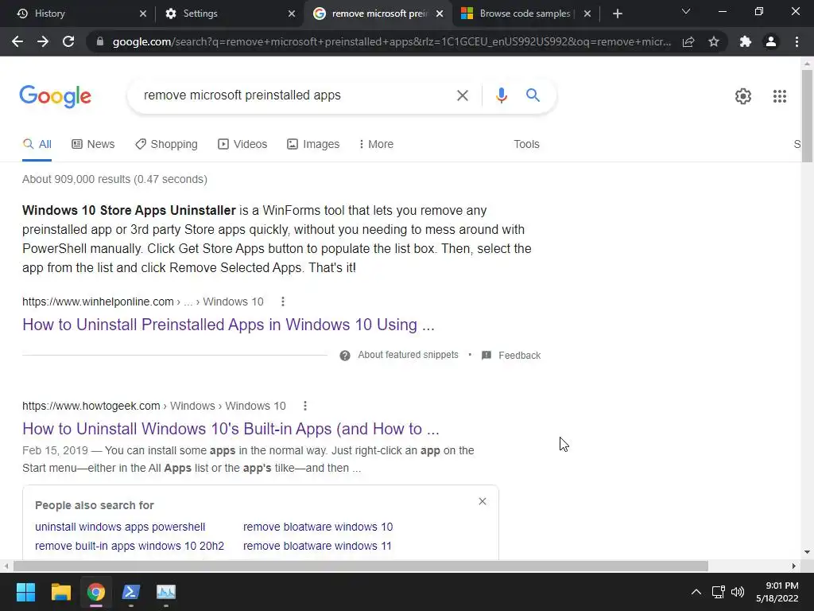Click the Google logo
Screen dimensions: 814x611
pos(56,96)
